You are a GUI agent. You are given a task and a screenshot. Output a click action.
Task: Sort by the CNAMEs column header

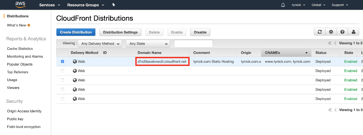click(286, 53)
